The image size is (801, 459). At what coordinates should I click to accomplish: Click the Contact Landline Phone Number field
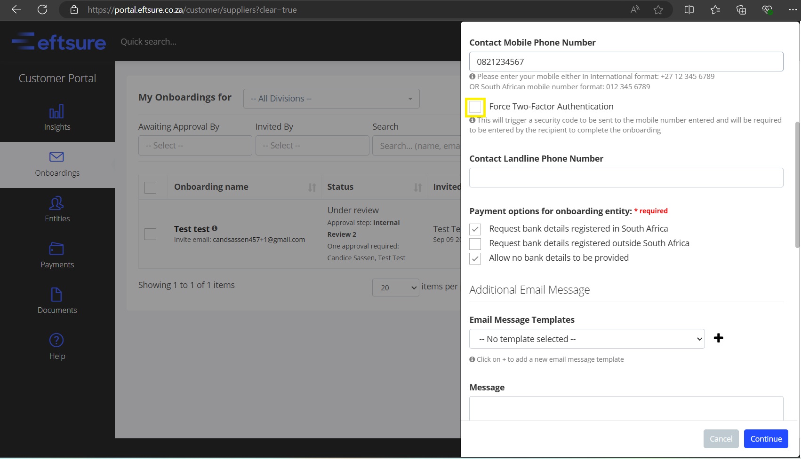(x=626, y=178)
